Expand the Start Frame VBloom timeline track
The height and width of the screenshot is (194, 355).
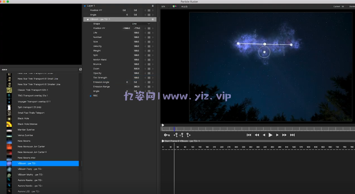tap(163, 141)
